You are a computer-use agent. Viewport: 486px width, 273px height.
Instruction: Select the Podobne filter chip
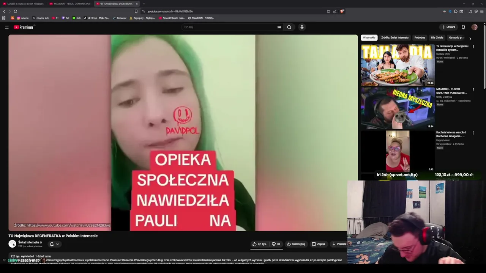tap(420, 38)
